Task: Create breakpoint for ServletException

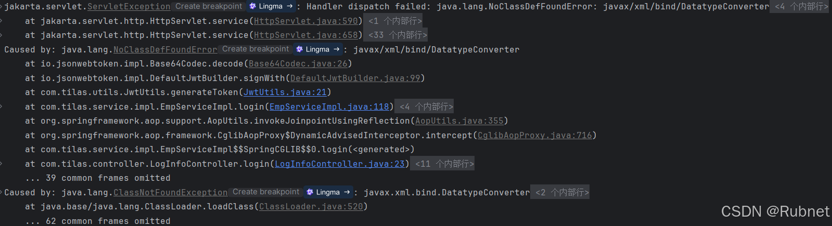Action: click(209, 6)
